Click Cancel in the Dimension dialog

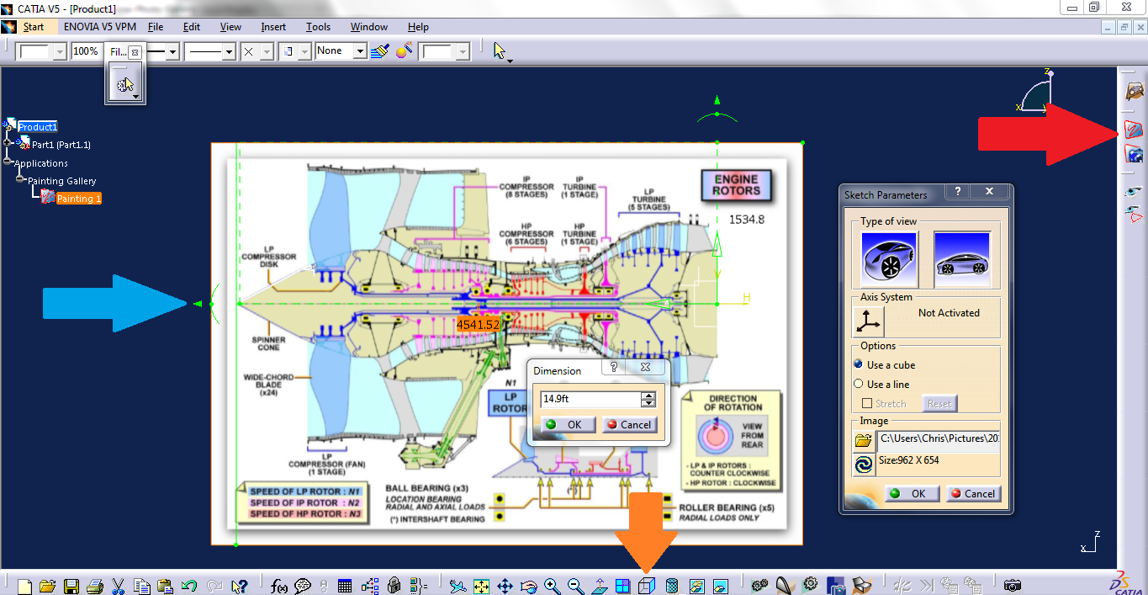point(629,424)
